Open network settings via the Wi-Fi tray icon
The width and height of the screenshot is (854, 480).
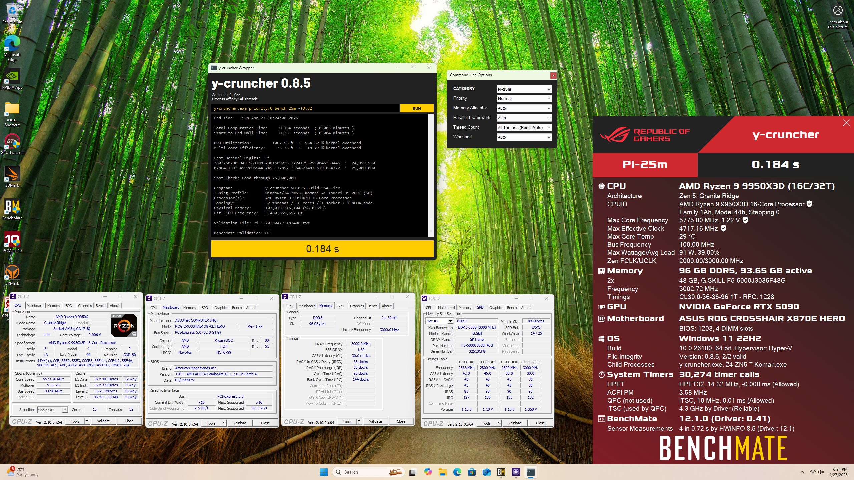click(x=813, y=472)
